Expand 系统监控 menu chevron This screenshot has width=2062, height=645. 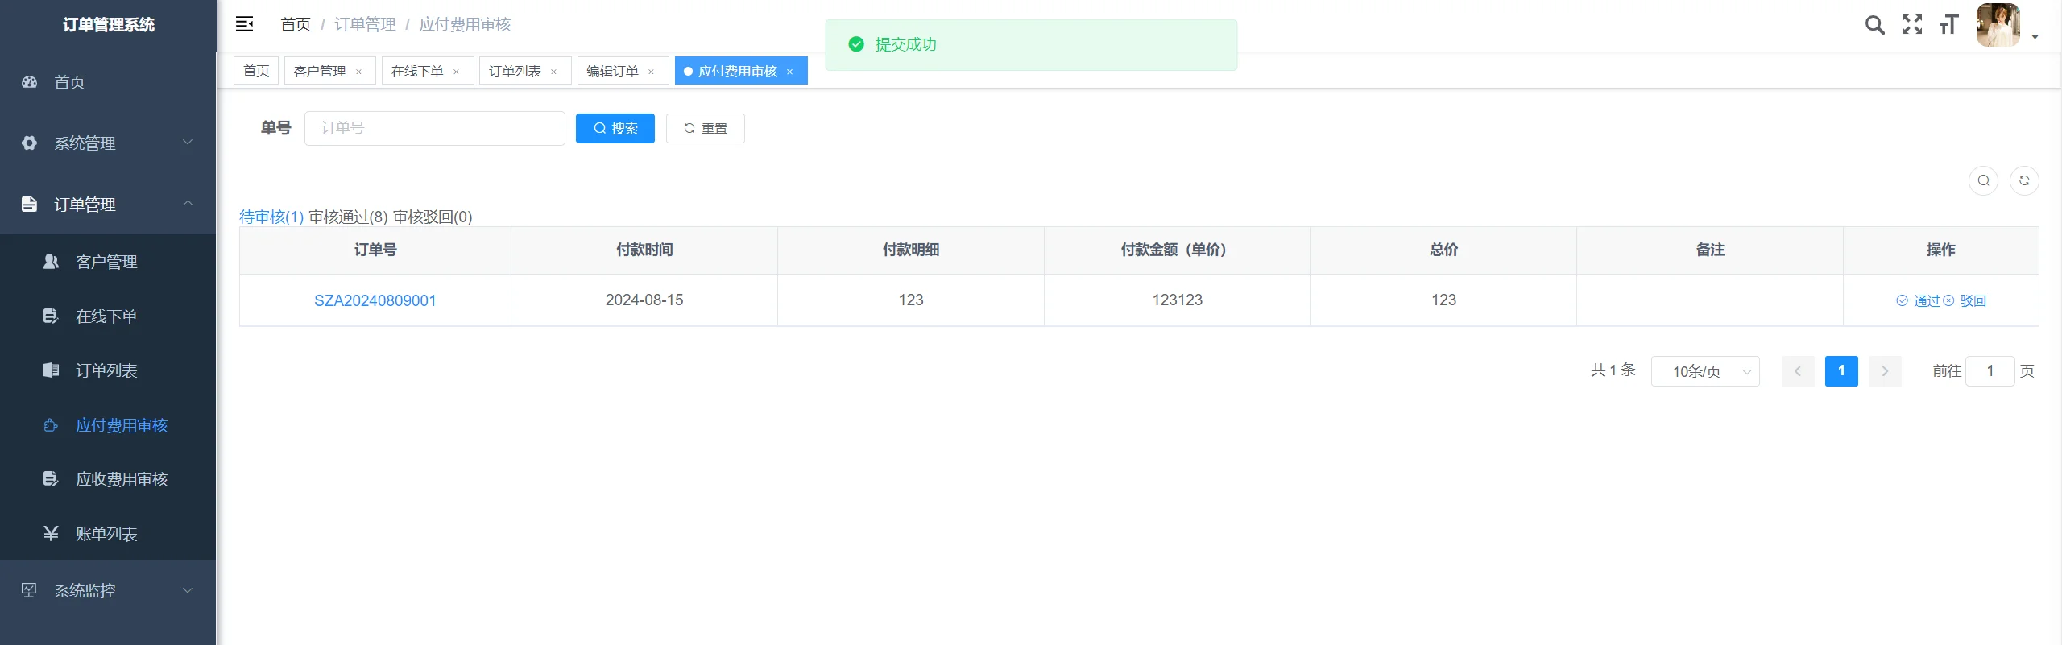coord(188,590)
